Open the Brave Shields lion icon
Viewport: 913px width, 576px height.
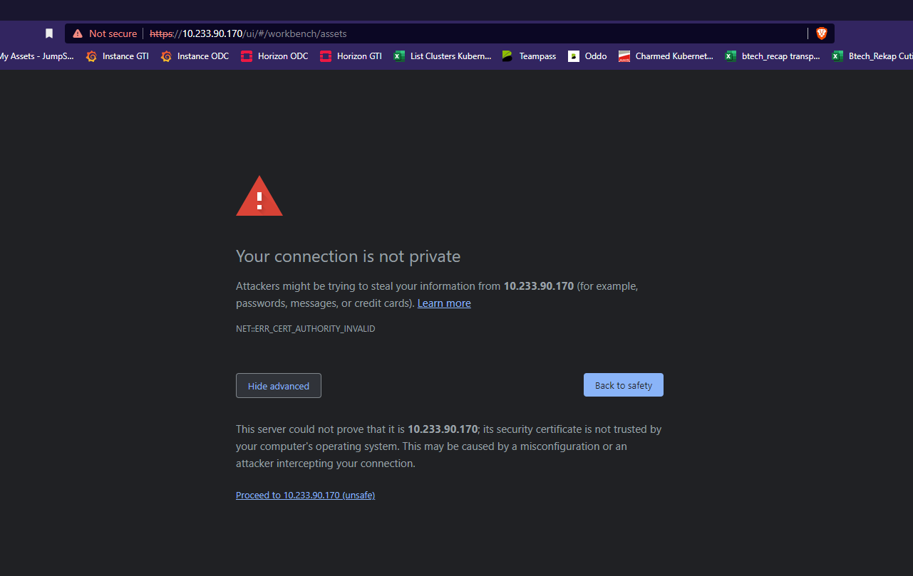pos(821,33)
